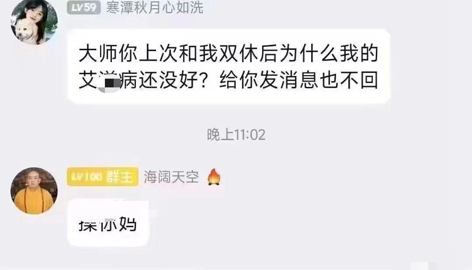
Task: Click the 群主 label in yellow badge
Action: coord(120,177)
